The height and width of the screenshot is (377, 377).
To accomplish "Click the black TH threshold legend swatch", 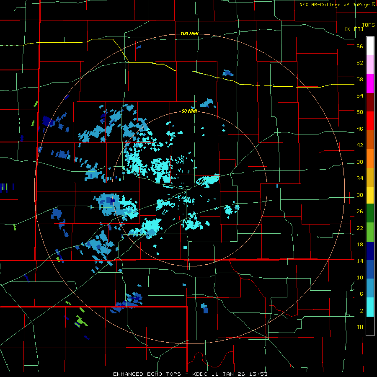I will [370, 326].
